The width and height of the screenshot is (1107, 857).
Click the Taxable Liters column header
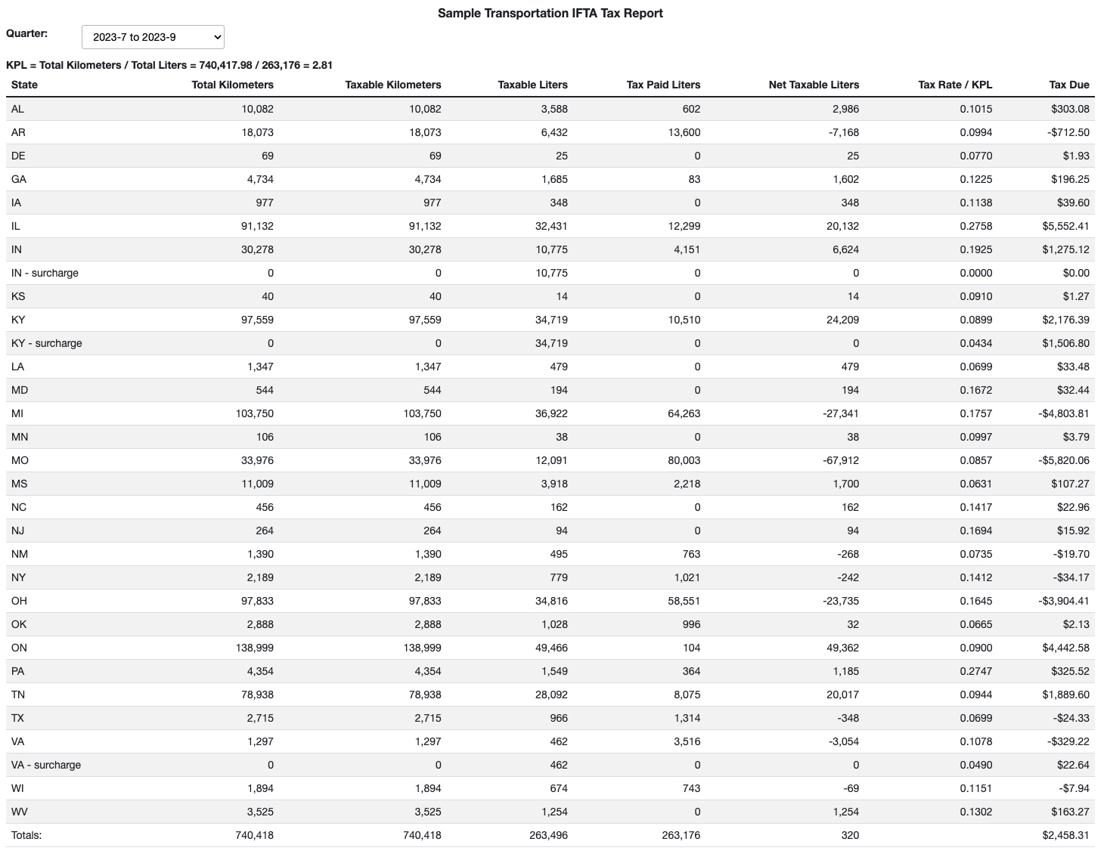(x=532, y=85)
